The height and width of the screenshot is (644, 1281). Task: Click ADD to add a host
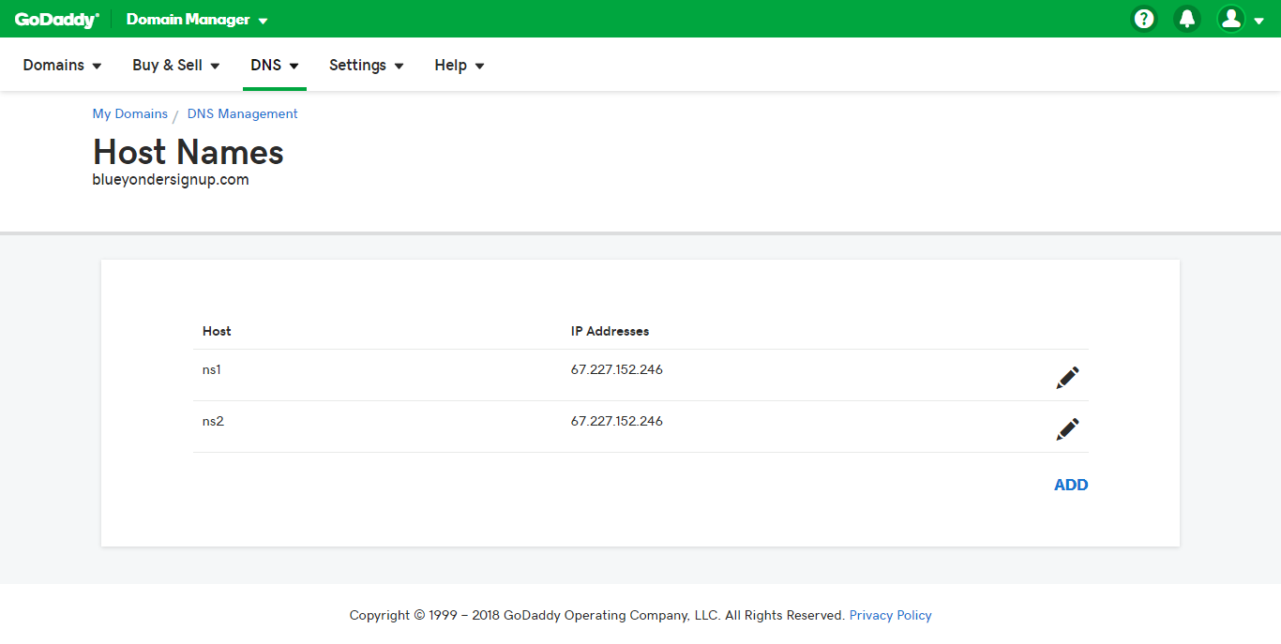(x=1071, y=485)
